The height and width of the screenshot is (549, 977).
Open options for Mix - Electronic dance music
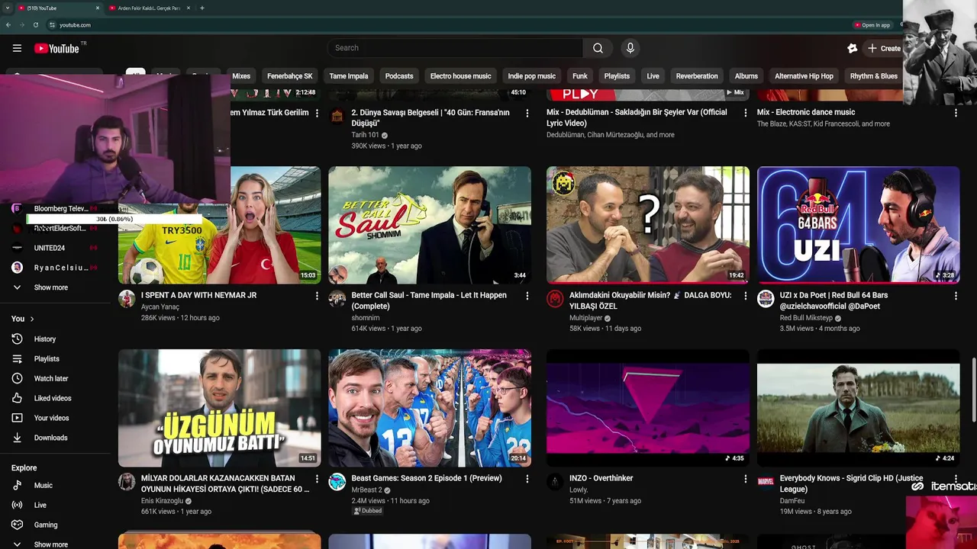[956, 113]
